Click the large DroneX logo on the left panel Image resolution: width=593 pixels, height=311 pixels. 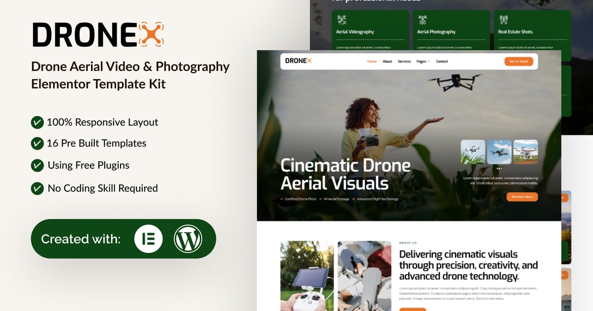click(97, 34)
